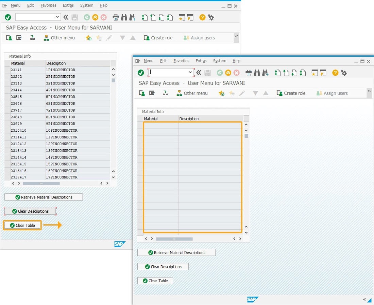Click green Back icon in back window toolbar
This screenshot has width=374, height=305.
[87, 17]
